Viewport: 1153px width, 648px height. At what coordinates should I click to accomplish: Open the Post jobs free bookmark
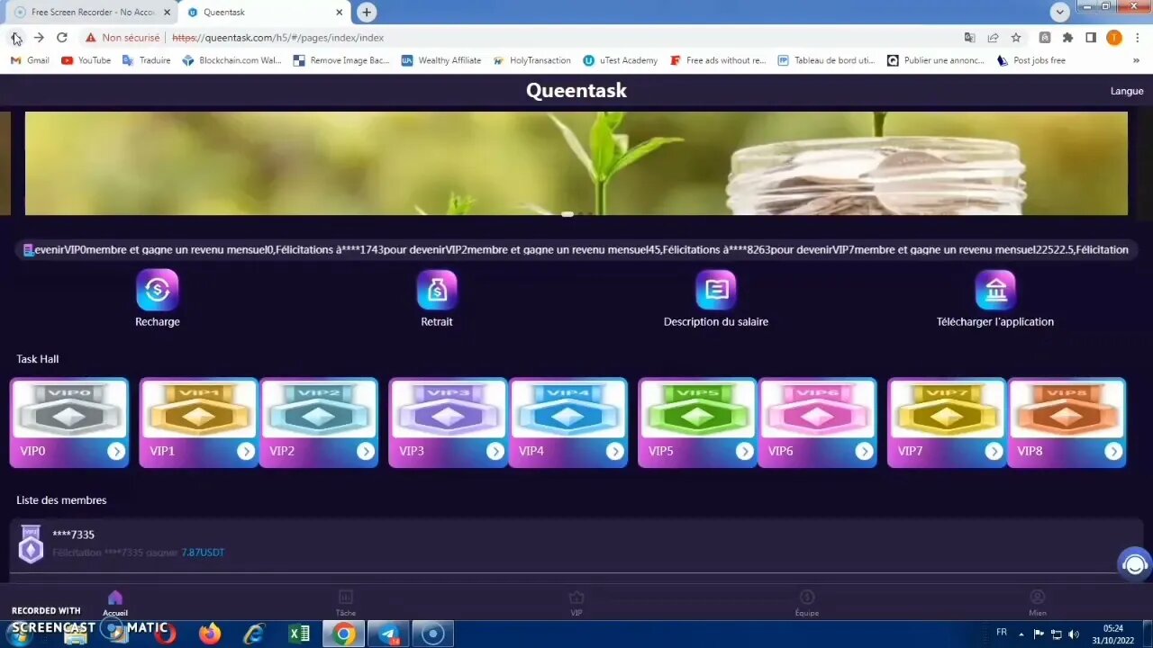(1031, 60)
